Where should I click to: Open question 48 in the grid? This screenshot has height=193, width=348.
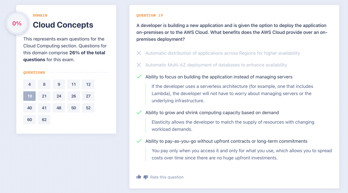point(59,108)
